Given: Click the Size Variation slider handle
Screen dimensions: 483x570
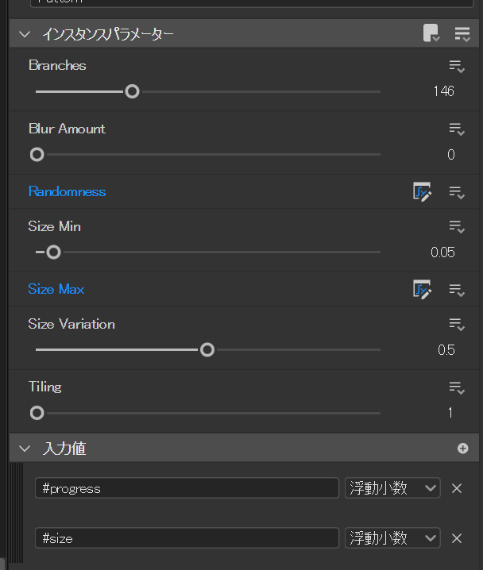Looking at the screenshot, I should [207, 350].
